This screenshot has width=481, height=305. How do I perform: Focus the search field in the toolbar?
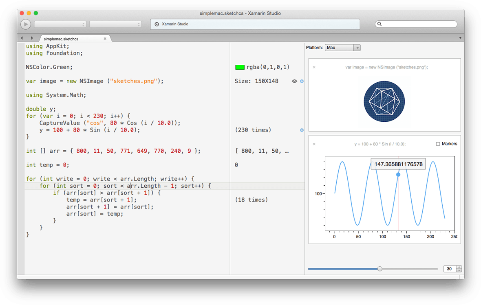[416, 24]
